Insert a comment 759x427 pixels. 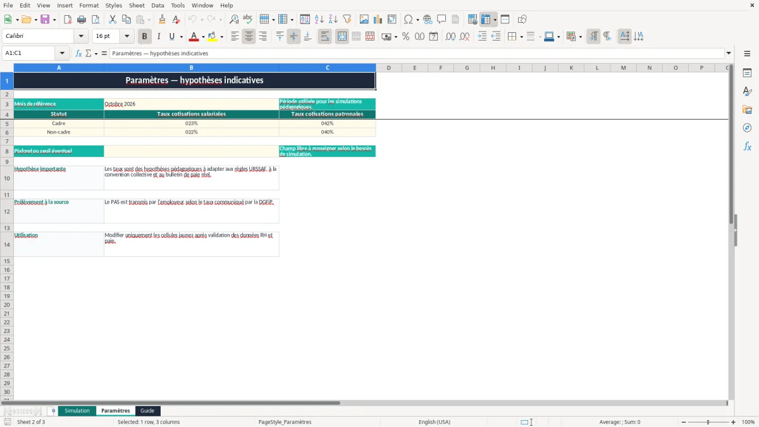point(441,20)
